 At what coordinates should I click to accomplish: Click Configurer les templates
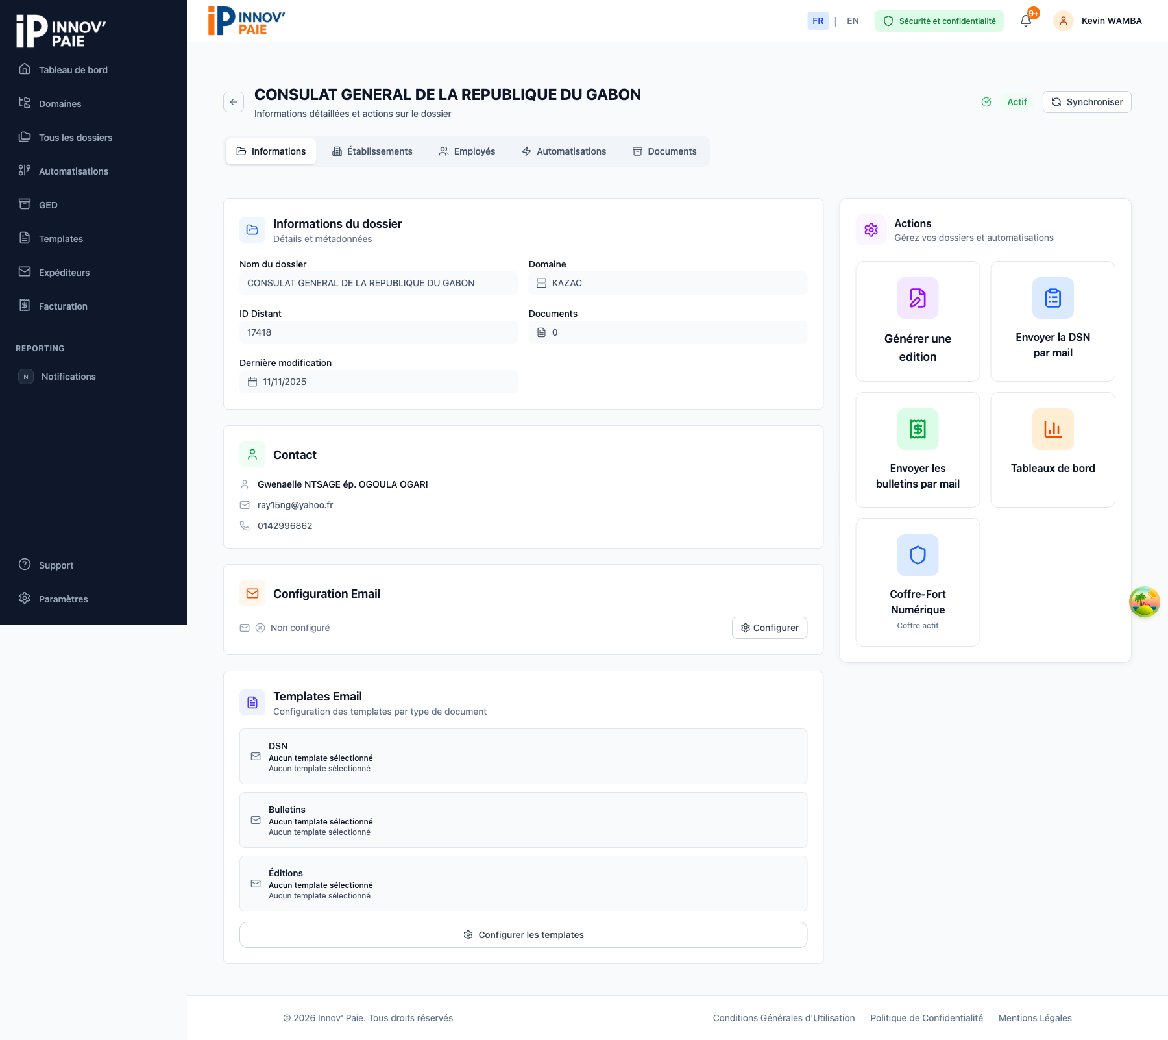(x=523, y=935)
